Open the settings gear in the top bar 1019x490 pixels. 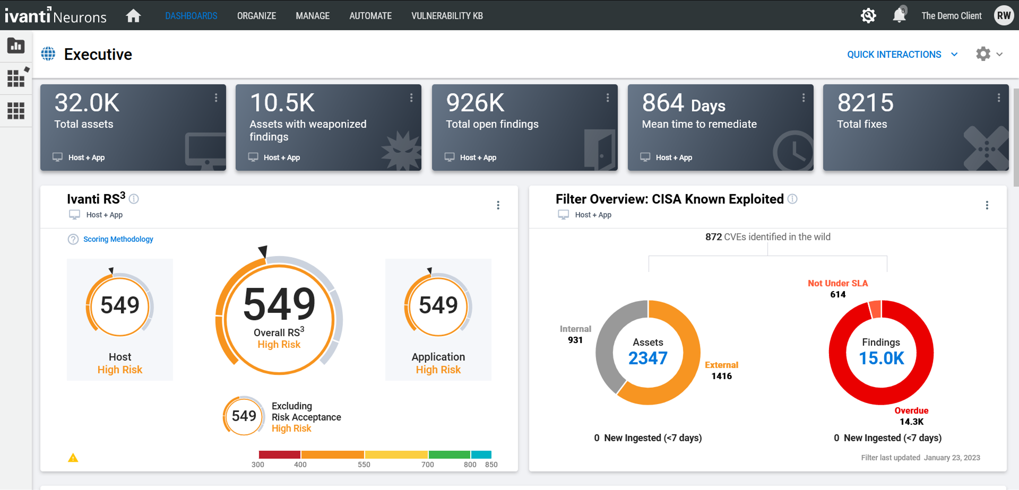pyautogui.click(x=868, y=15)
